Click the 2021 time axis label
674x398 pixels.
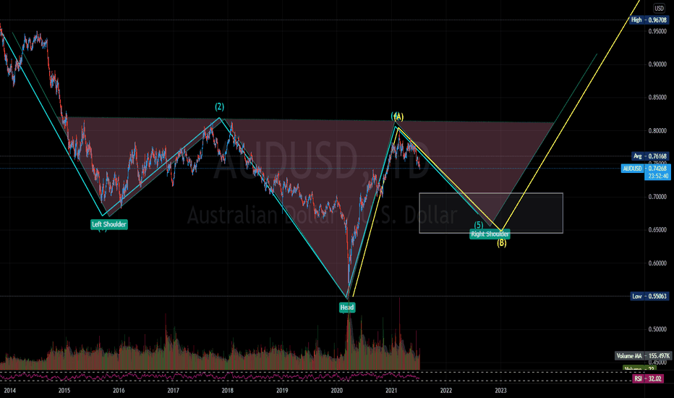point(391,390)
